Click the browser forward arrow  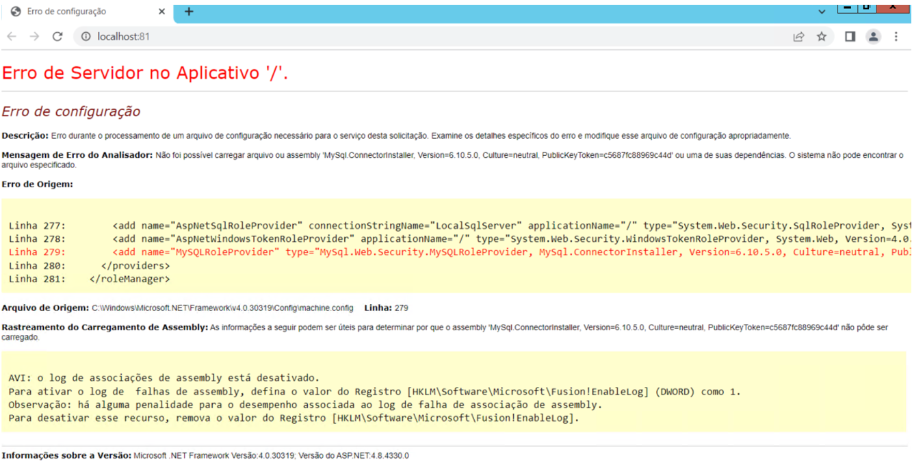pos(34,37)
